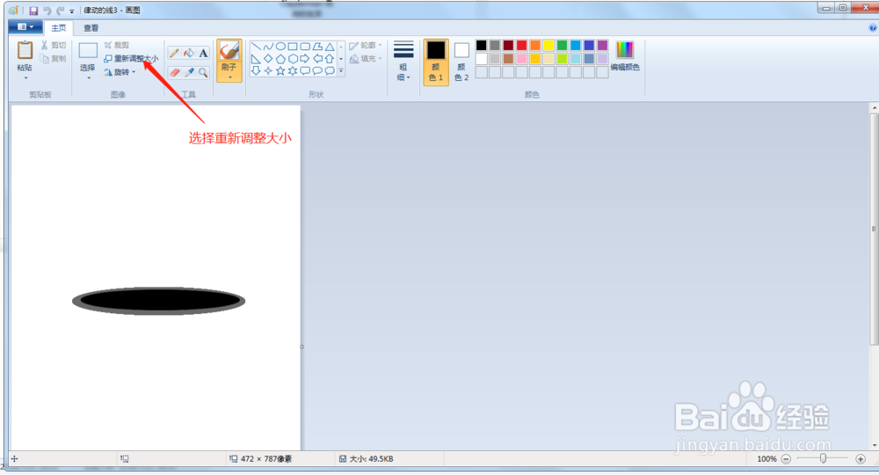
Task: Choose the Oval shape
Action: click(280, 47)
